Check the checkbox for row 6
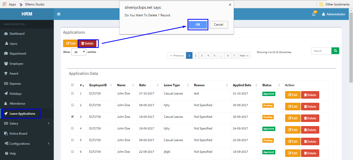The height and width of the screenshot is (160, 353). 72,151
